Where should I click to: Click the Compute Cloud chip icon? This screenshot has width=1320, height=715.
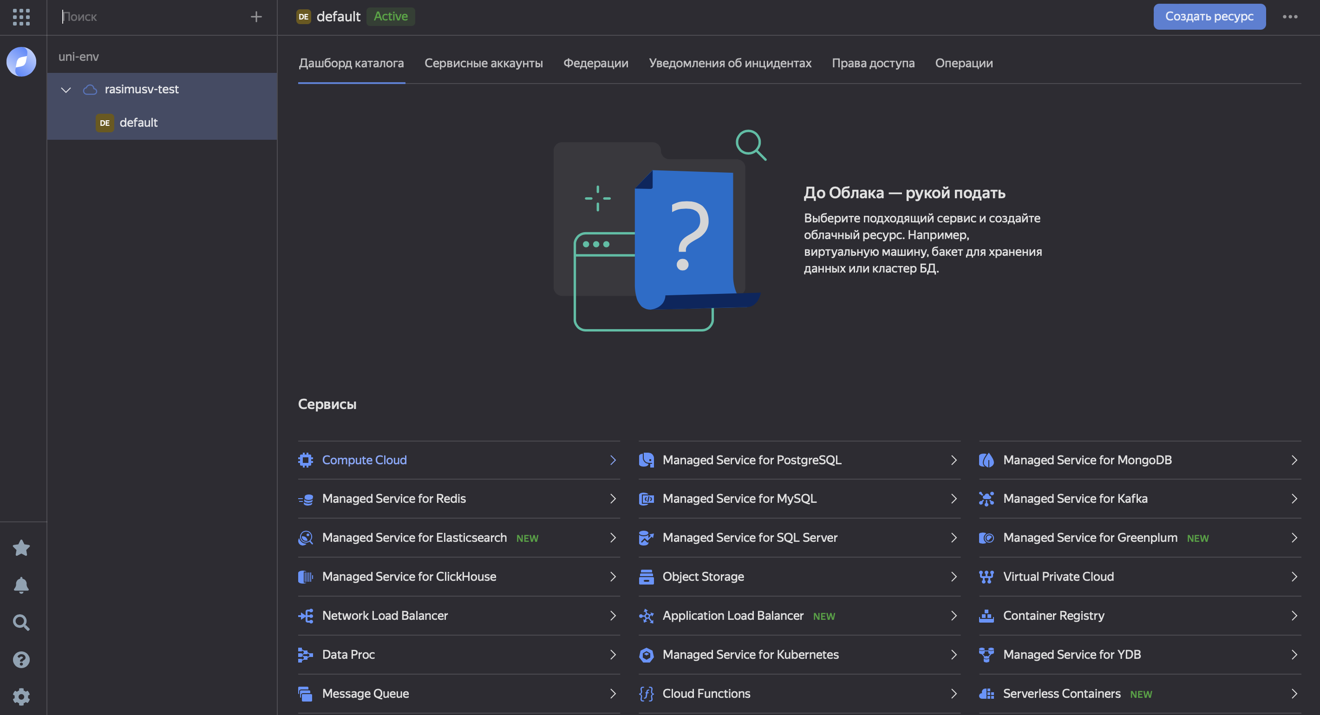306,460
